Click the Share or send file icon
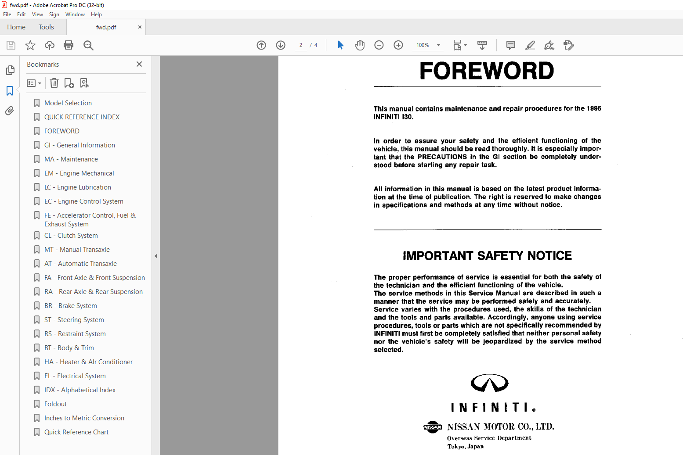Viewport: 683px width, 455px height. pyautogui.click(x=569, y=45)
